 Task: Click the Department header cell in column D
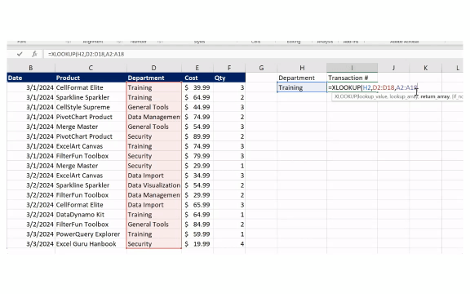pos(153,78)
